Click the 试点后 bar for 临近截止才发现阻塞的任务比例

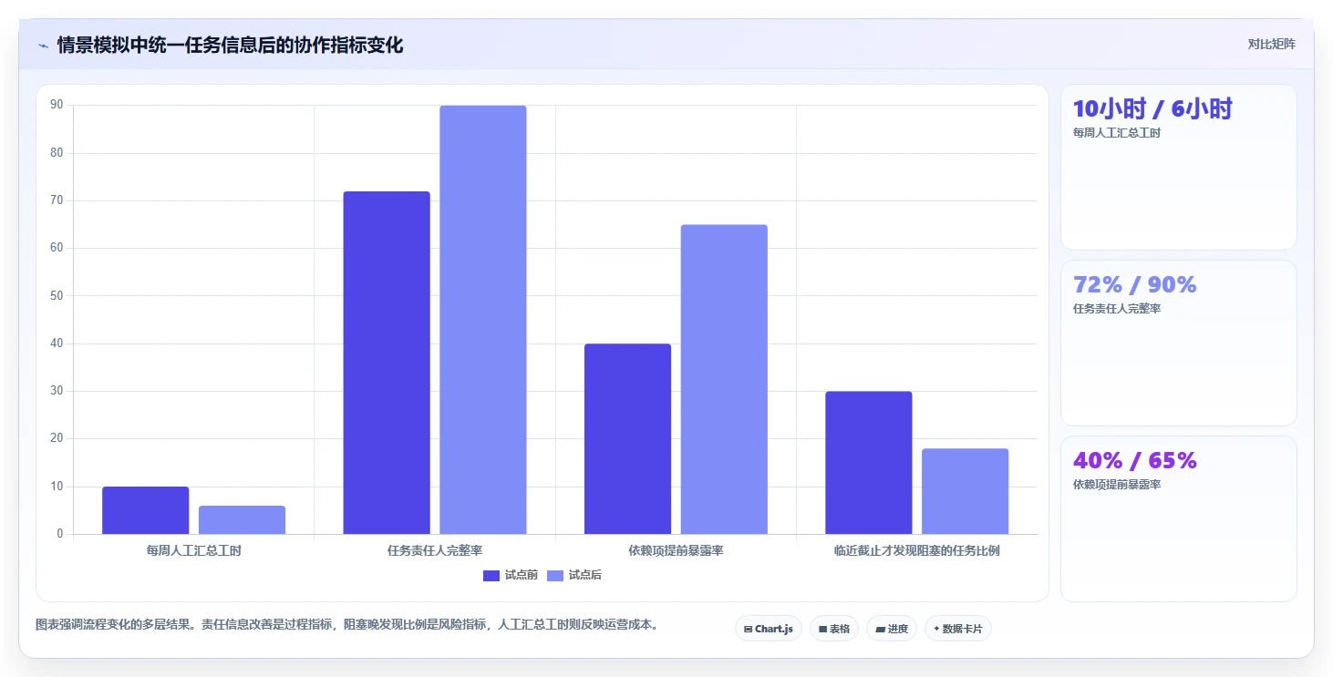[x=965, y=491]
